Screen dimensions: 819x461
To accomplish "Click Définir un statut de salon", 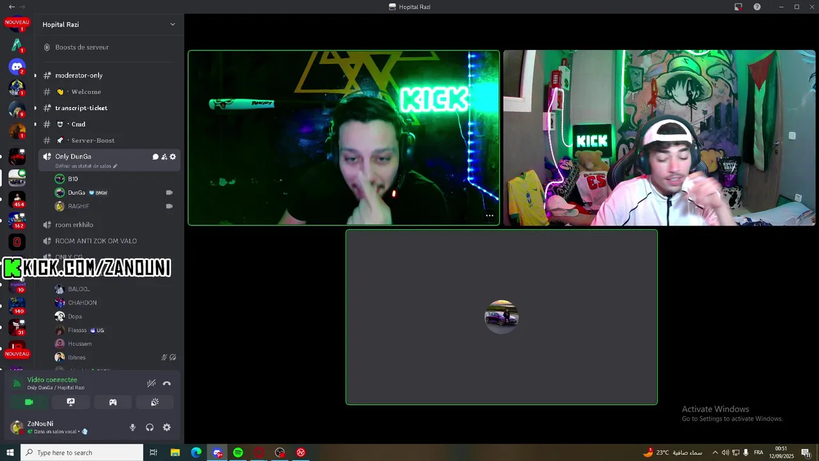I will click(83, 166).
